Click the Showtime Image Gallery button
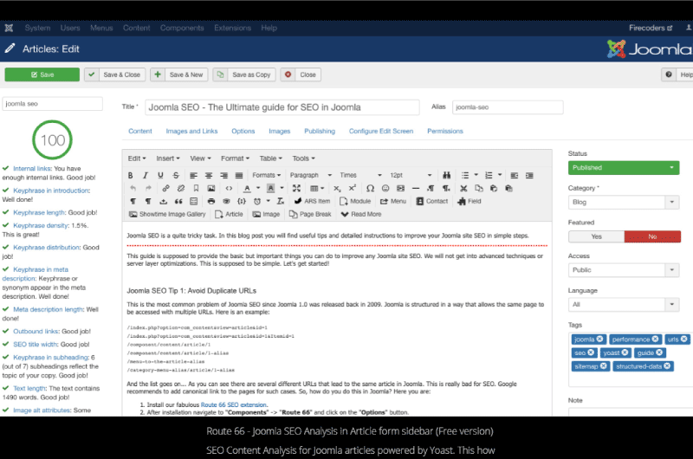This screenshot has height=459, width=693. pos(167,214)
